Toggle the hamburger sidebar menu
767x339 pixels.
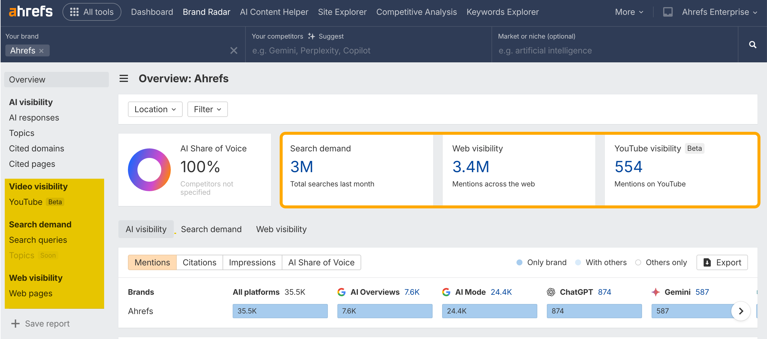(x=123, y=78)
